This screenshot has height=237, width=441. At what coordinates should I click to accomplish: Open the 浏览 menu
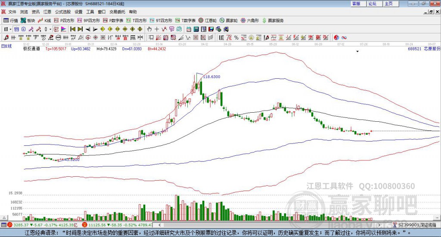24,12
